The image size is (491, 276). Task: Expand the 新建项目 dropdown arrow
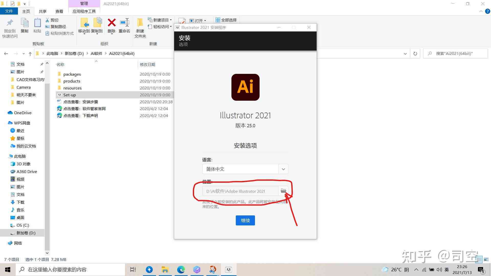(x=172, y=19)
